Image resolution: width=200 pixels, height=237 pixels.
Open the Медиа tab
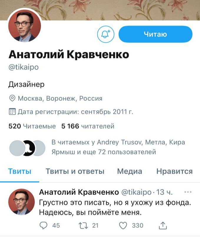(130, 171)
